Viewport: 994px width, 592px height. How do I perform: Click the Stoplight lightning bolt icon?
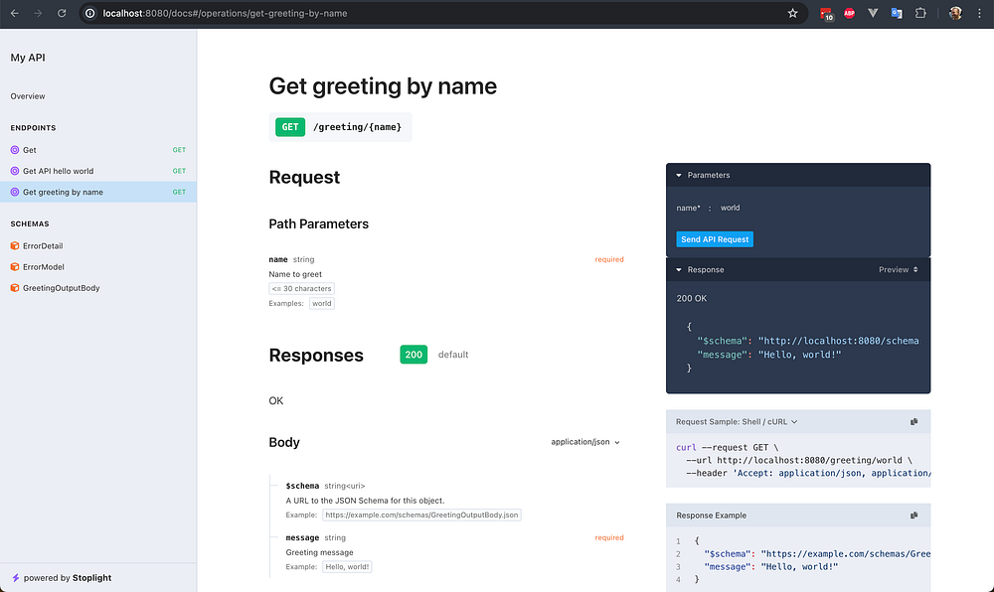click(x=15, y=577)
